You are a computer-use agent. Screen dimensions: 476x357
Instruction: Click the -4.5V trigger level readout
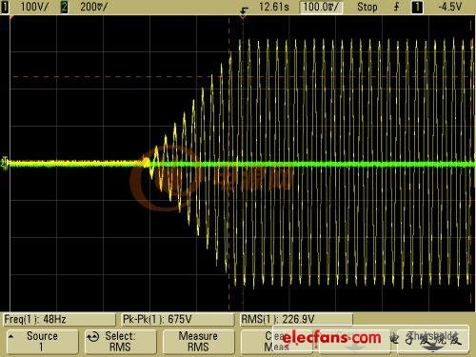[x=450, y=7]
